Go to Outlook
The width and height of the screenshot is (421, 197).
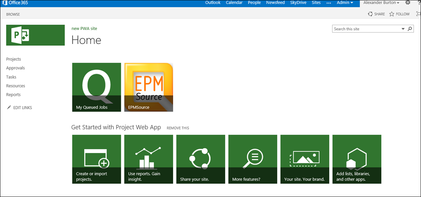(x=213, y=3)
